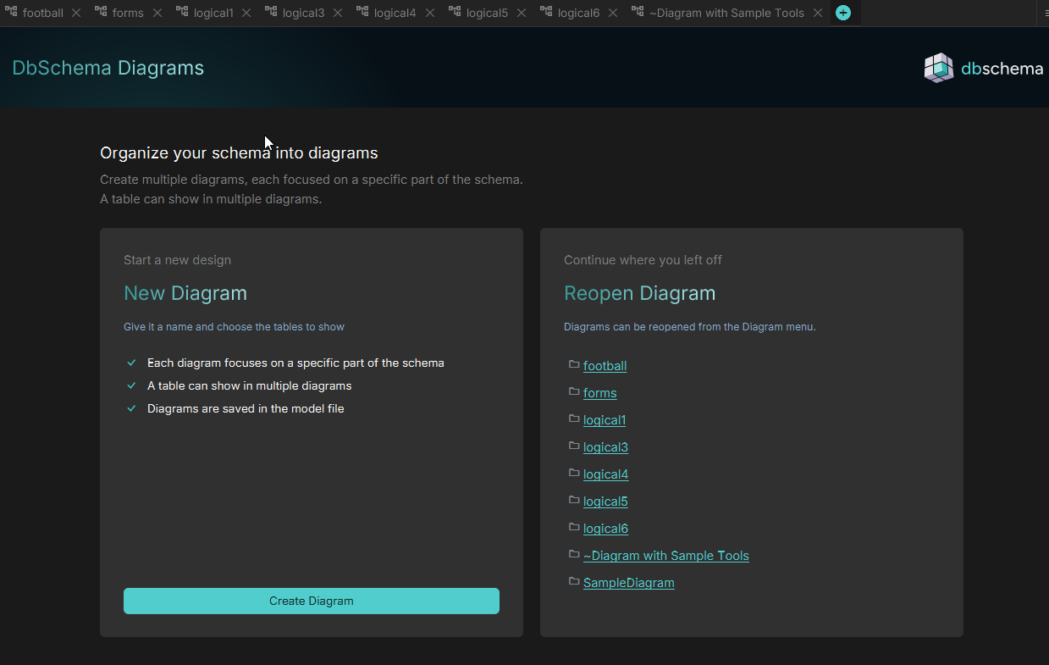
Task: Click the folder icon beside SampleDiagram link
Action: [x=574, y=581]
